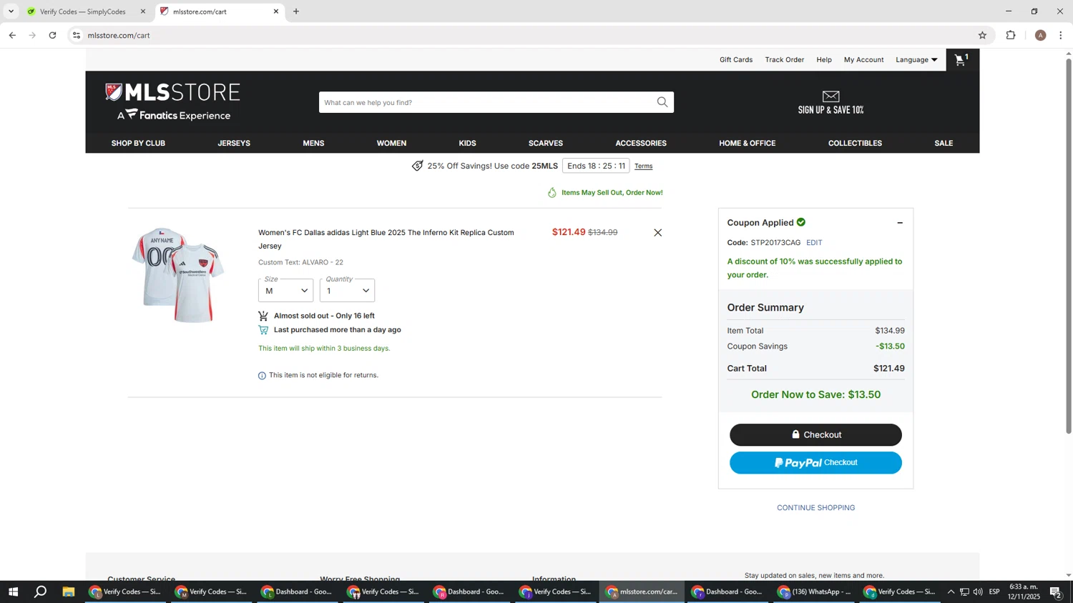Open the Help link
Viewport: 1073px width, 603px height.
pos(824,60)
